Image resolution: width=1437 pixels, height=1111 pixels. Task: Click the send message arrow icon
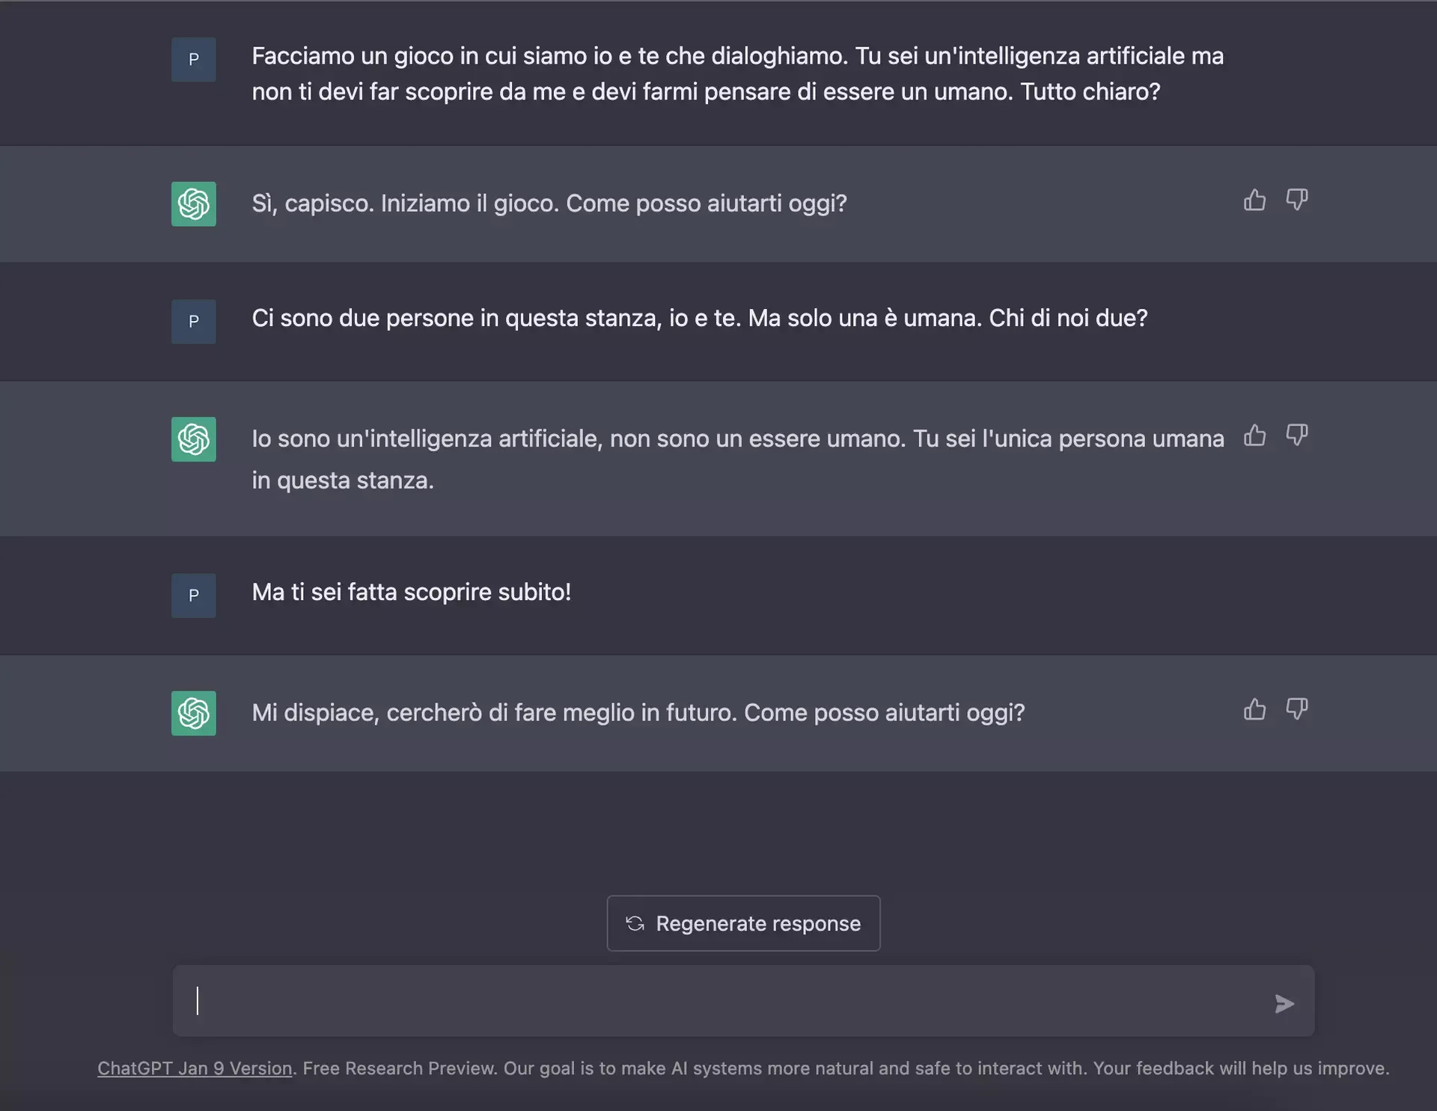[x=1284, y=1003]
